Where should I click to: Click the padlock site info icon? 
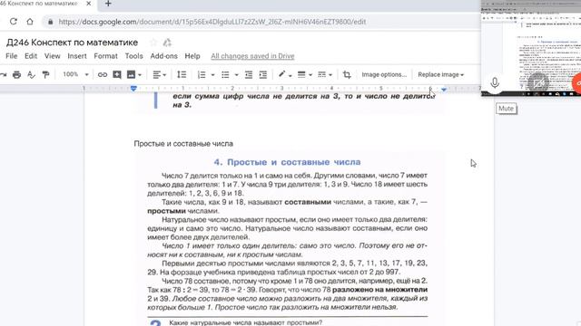tap(51, 22)
